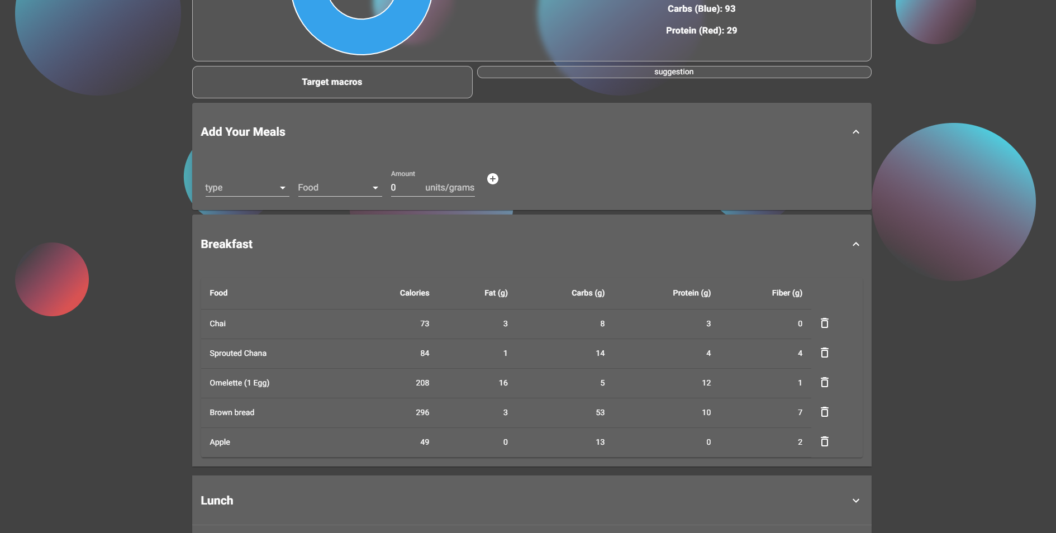The height and width of the screenshot is (533, 1056).
Task: Remove Brown bread from Breakfast
Action: pos(824,412)
